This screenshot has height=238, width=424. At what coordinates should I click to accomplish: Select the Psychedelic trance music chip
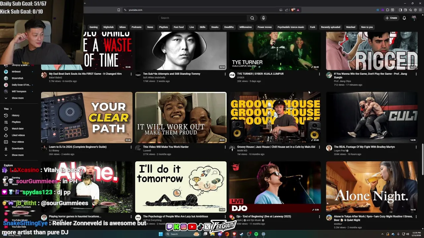coord(291,27)
